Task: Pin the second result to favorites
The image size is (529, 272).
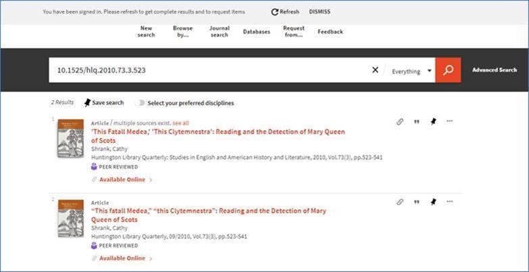Action: click(x=433, y=202)
